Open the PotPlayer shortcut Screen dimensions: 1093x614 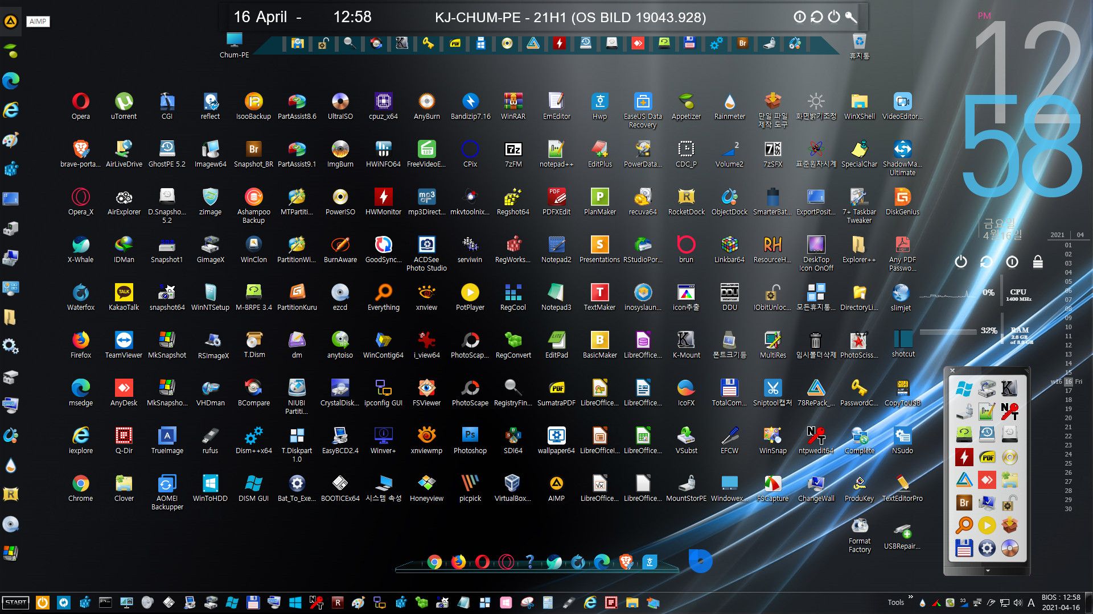point(470,297)
